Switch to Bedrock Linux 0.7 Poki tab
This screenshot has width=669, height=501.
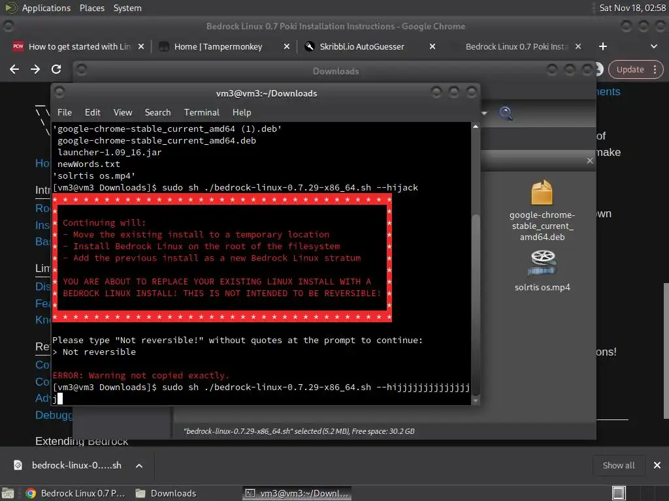click(517, 46)
